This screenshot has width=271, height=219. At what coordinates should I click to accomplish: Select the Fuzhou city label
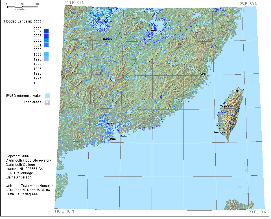[203, 74]
